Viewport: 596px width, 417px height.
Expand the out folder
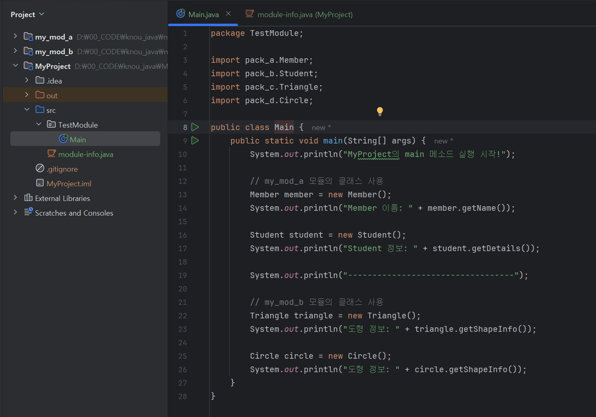click(27, 95)
